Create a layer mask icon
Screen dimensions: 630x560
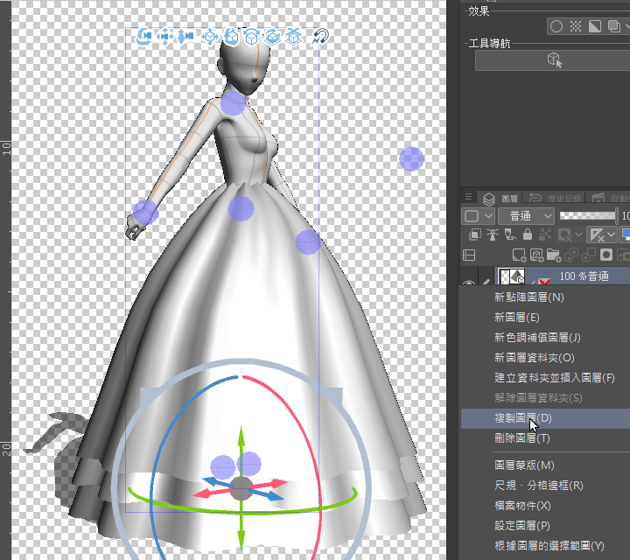606,255
